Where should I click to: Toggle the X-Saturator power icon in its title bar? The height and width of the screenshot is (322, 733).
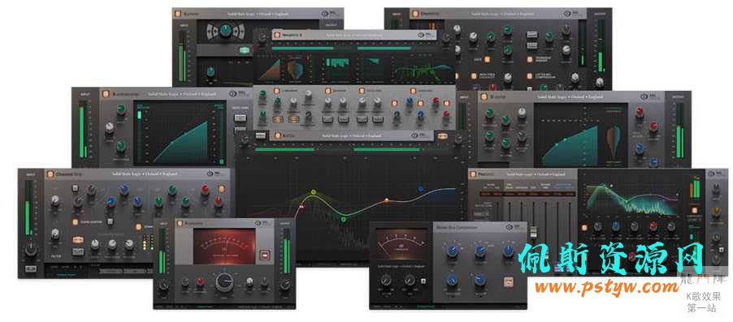coord(179,223)
